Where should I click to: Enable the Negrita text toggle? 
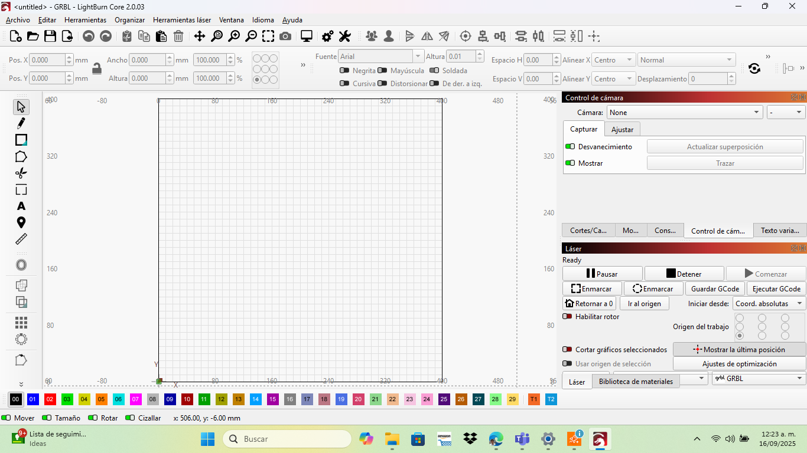(x=344, y=71)
